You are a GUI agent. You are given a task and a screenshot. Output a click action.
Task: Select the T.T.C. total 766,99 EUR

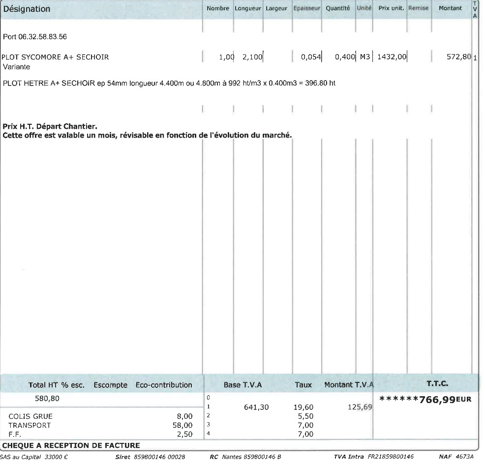click(x=425, y=399)
